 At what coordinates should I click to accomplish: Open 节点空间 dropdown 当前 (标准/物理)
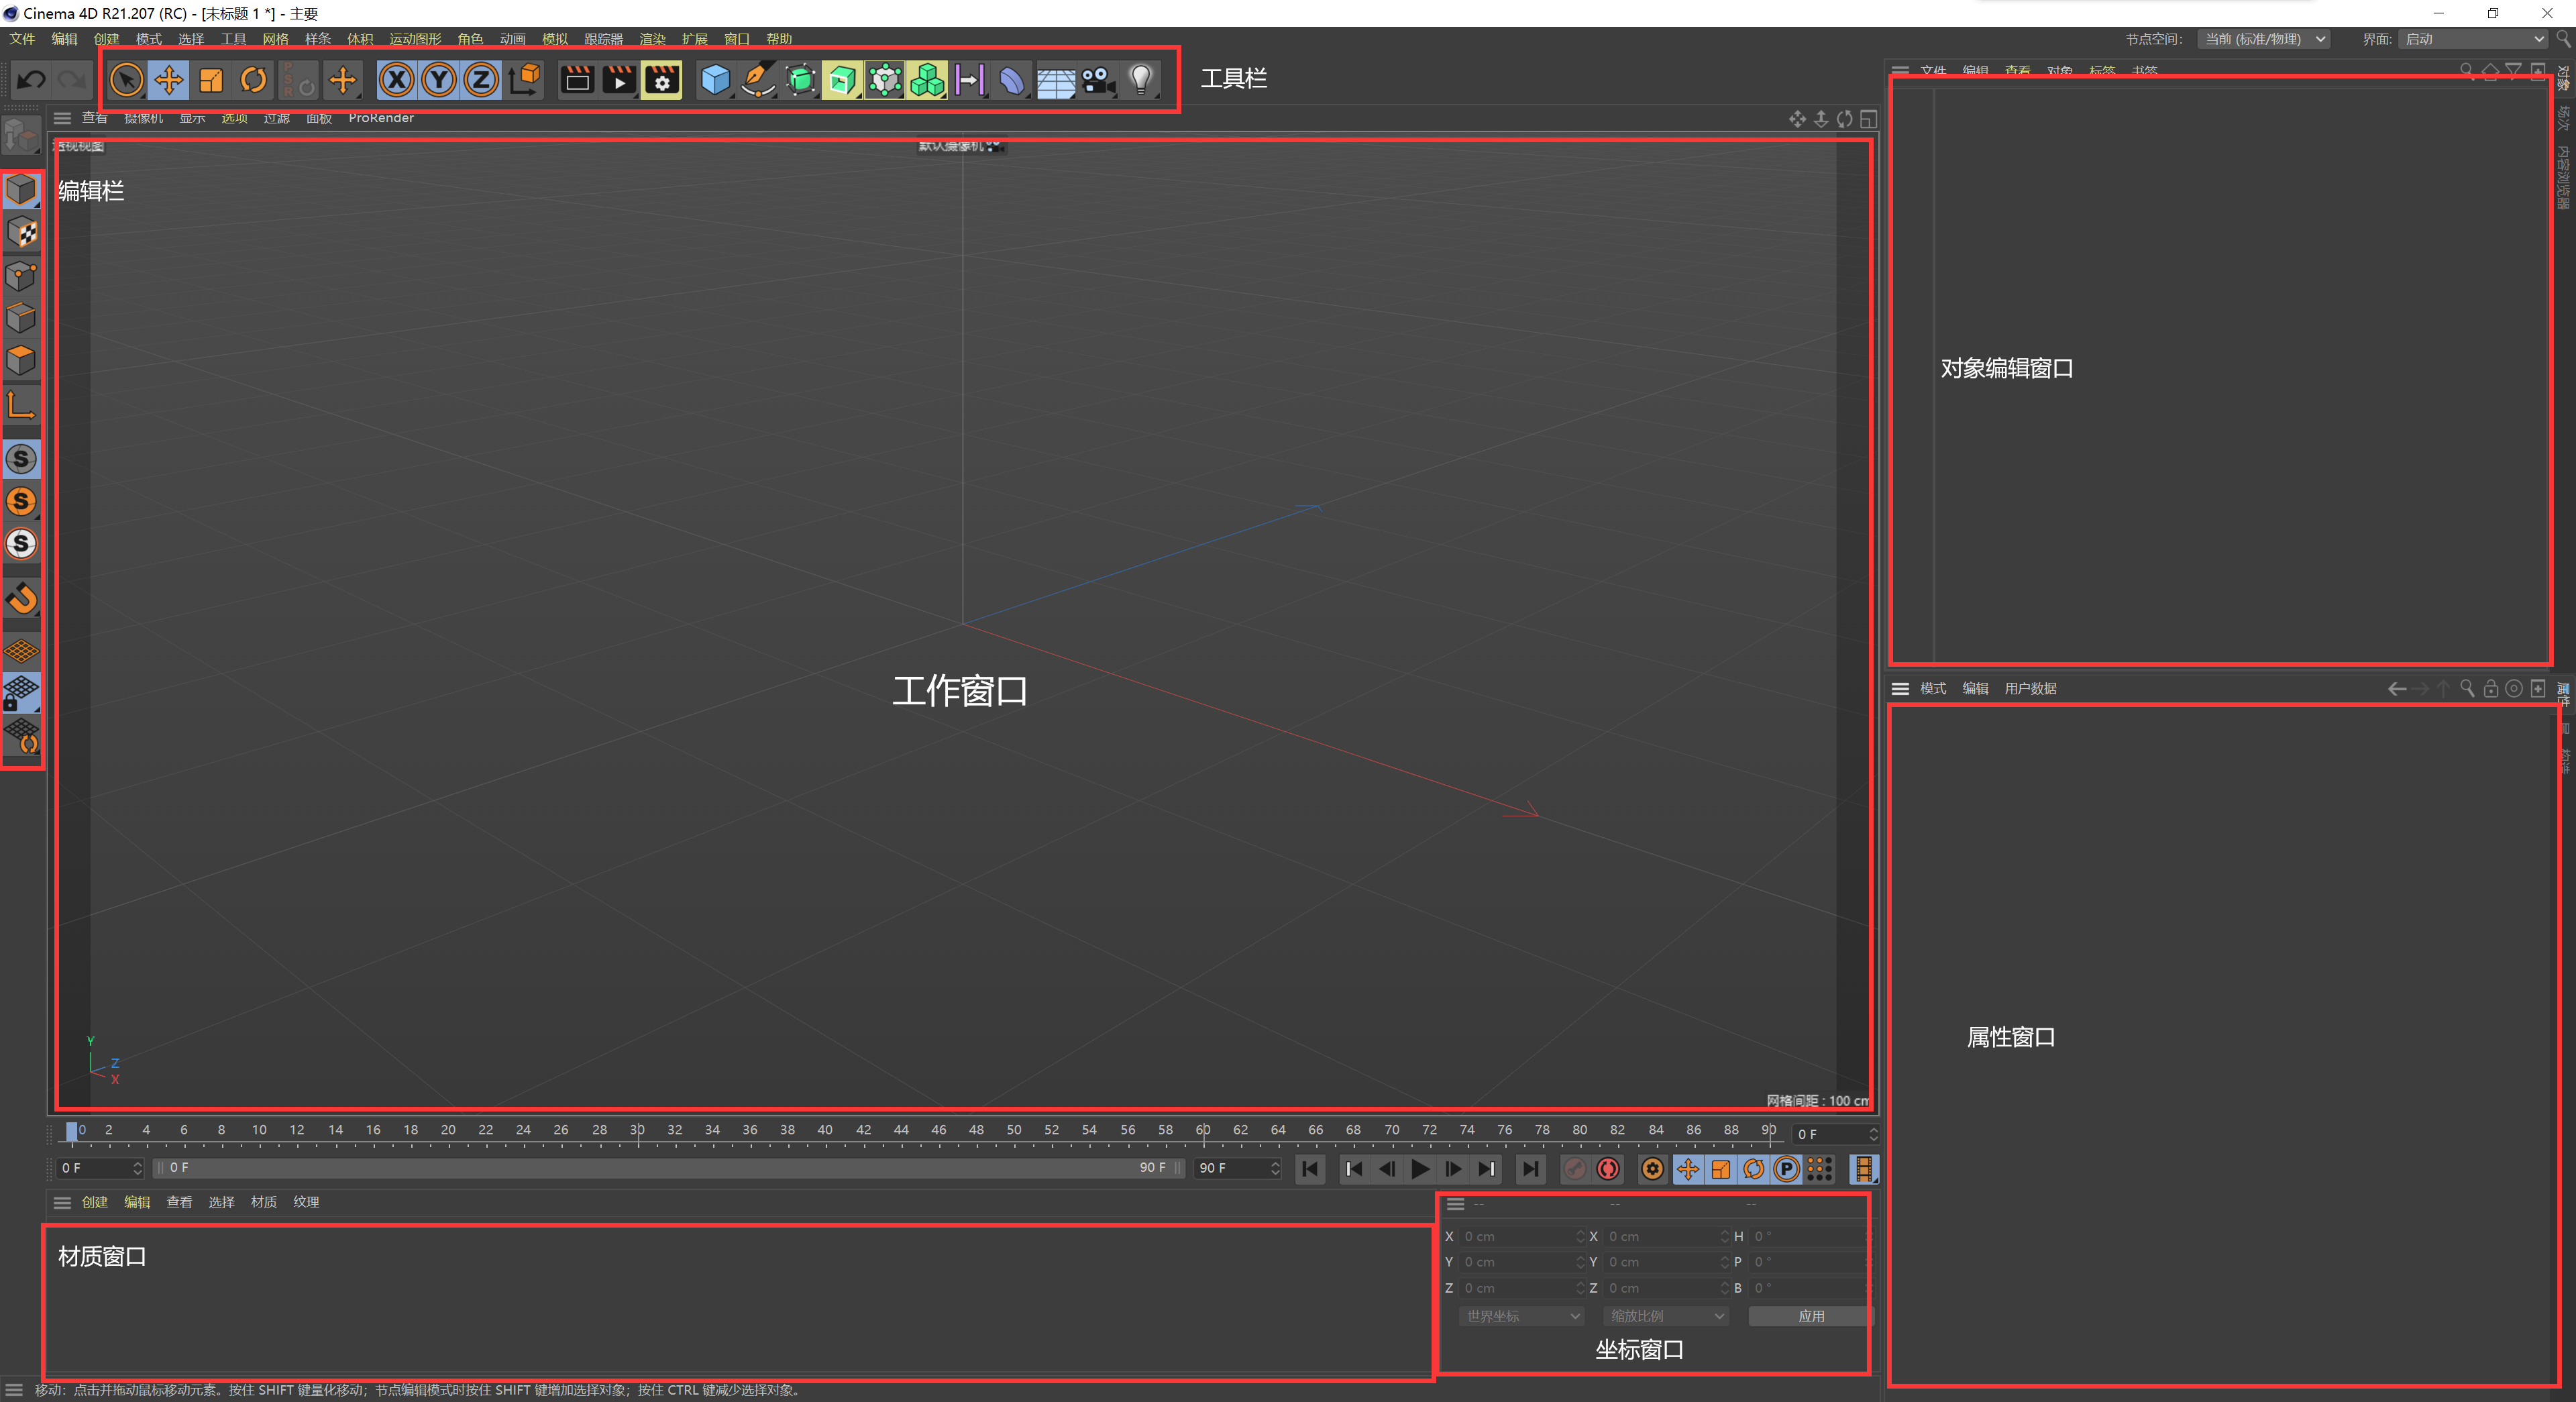pos(2264,39)
